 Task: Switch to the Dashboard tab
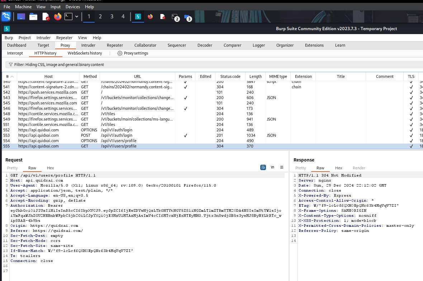[x=17, y=45]
